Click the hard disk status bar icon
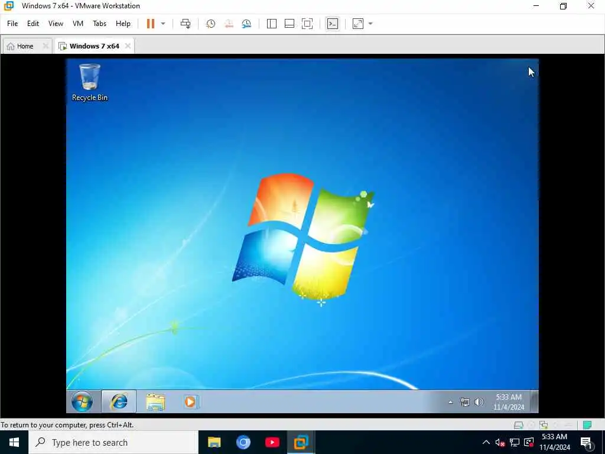605x454 pixels. point(518,425)
